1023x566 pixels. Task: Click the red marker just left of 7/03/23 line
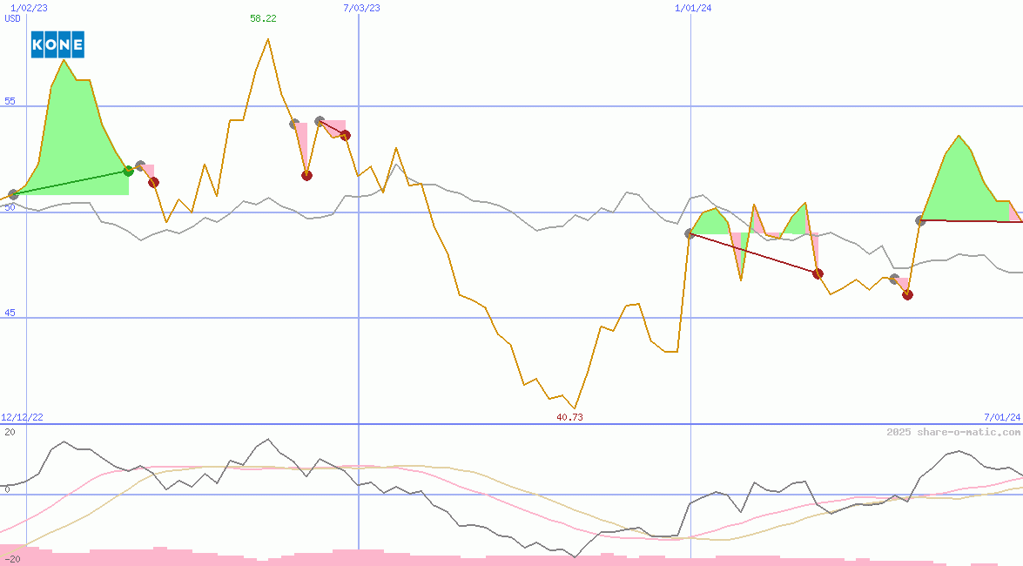tap(345, 135)
